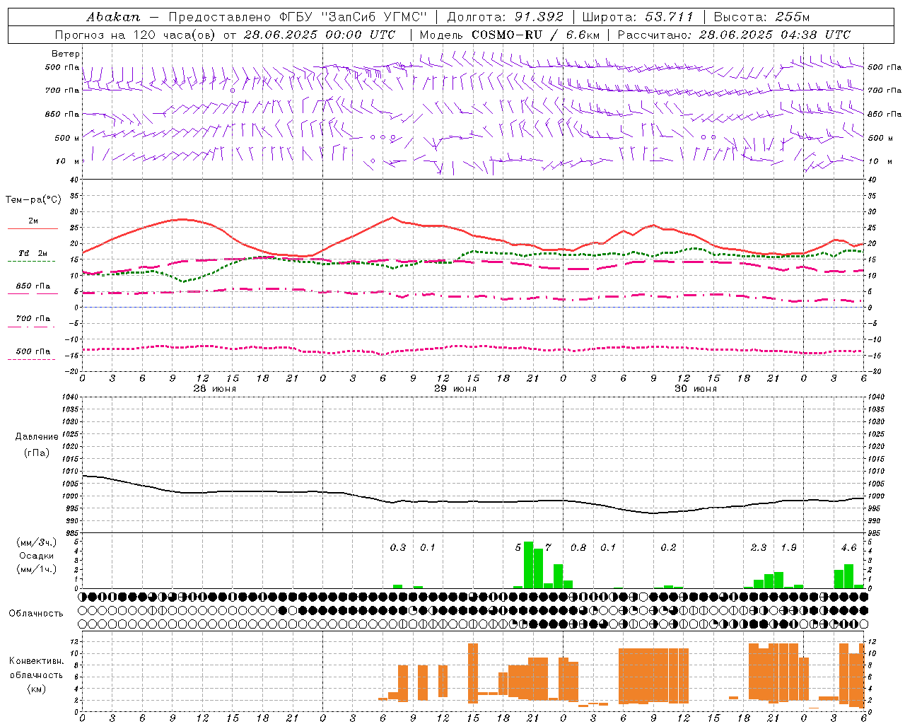The width and height of the screenshot is (905, 724).
Task: Click the precipitation total "2.3"
Action: tap(758, 547)
